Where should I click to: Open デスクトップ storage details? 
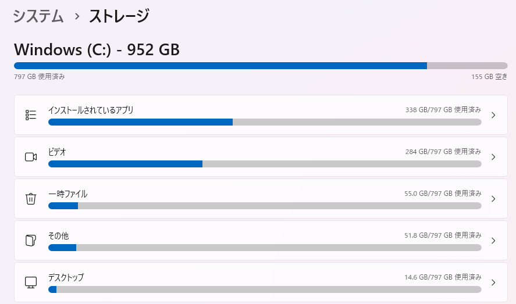(x=66, y=277)
